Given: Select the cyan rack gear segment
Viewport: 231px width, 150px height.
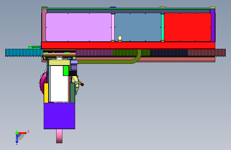Looking at the screenshot, I should click(24, 53).
